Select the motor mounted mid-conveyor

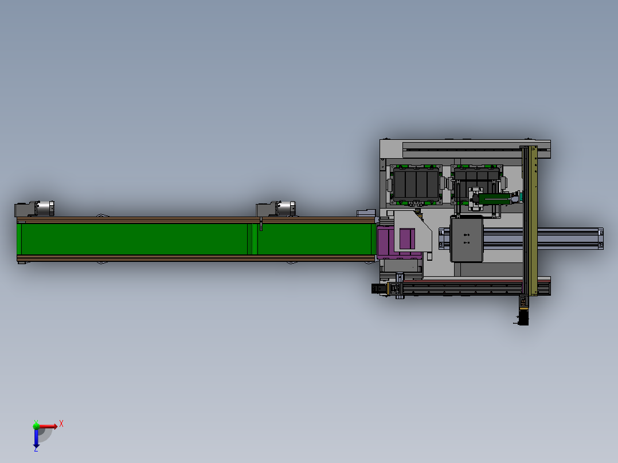(x=276, y=209)
